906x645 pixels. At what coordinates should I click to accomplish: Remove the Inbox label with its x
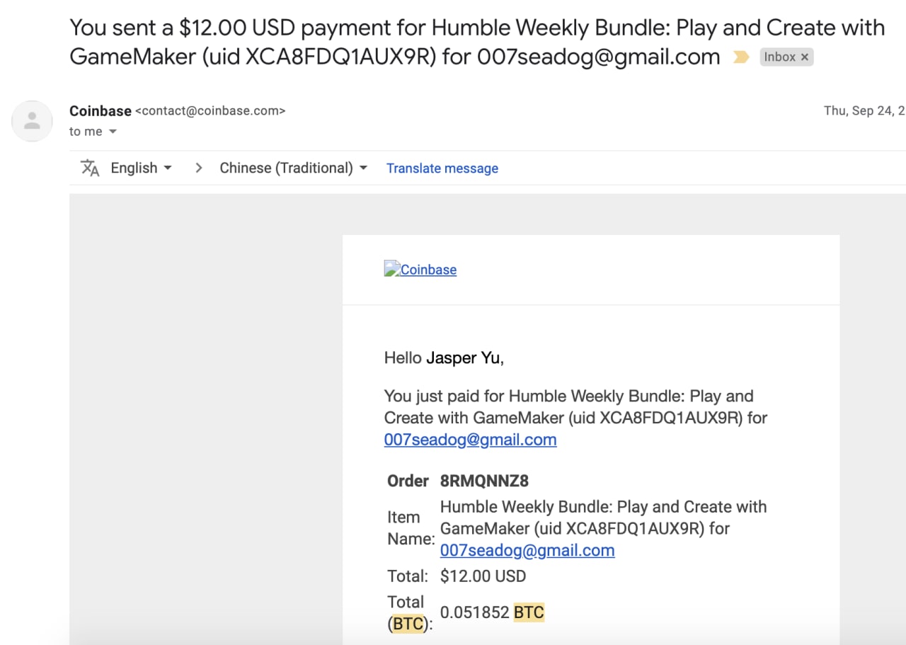click(x=804, y=57)
